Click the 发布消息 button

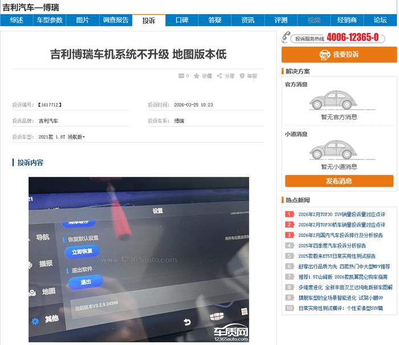click(x=339, y=181)
